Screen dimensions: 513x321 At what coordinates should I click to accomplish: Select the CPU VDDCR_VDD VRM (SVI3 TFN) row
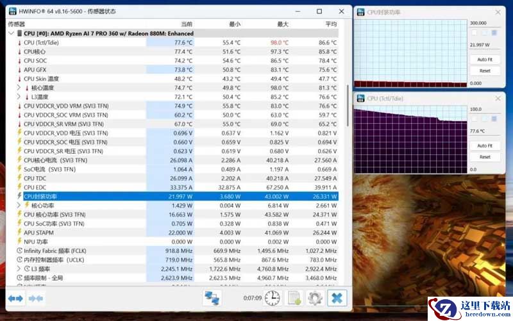tap(177, 106)
